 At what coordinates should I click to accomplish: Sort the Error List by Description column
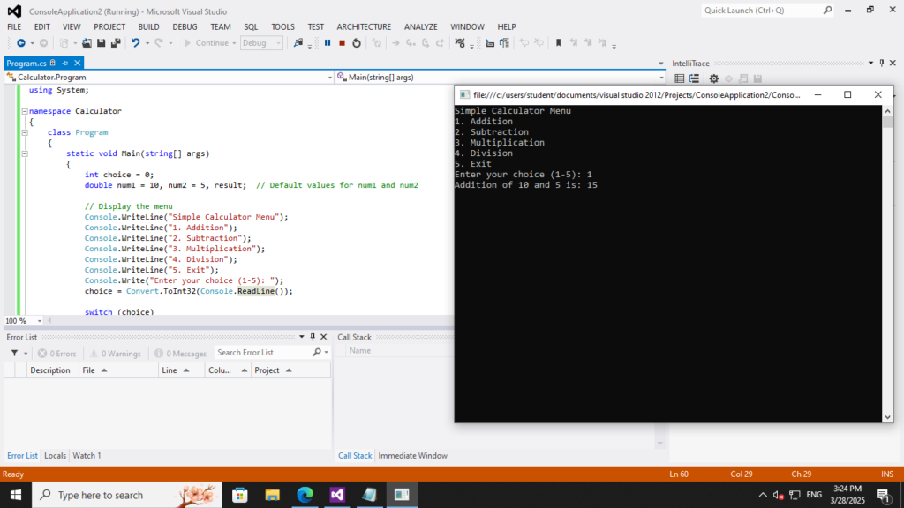(50, 370)
